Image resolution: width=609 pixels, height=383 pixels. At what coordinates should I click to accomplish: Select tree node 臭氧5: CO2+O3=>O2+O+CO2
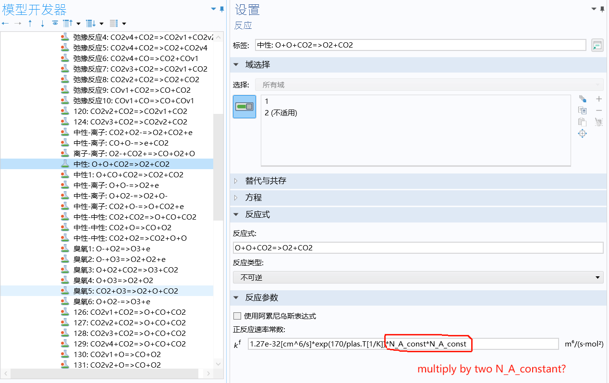point(125,291)
